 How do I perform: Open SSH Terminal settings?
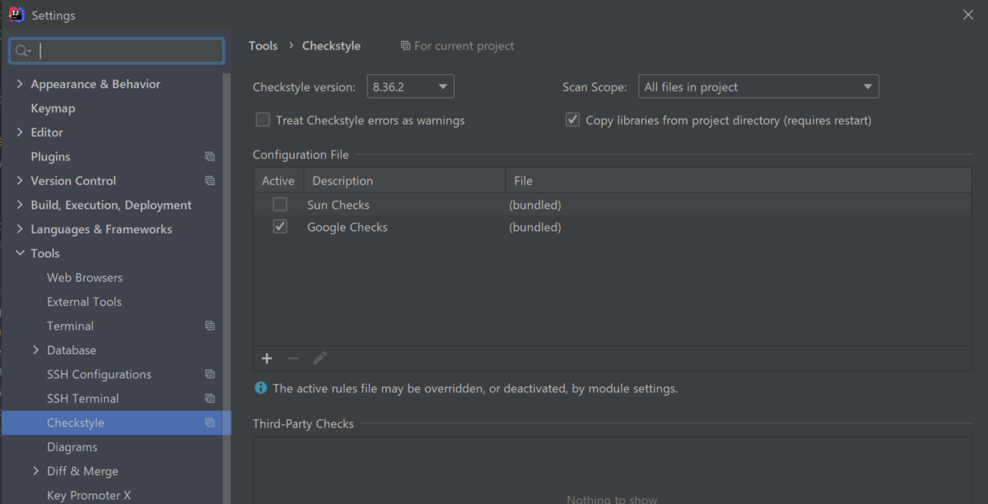(x=82, y=399)
